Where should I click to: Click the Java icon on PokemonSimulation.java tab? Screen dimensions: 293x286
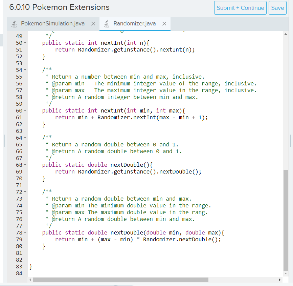click(14, 23)
